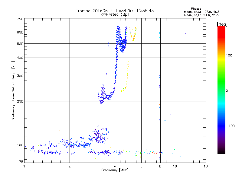The image size is (242, 181).
Task: Click the plot title 'Tromsø 20160612 10:34:00-10:35:43'
Action: [x=115, y=11]
